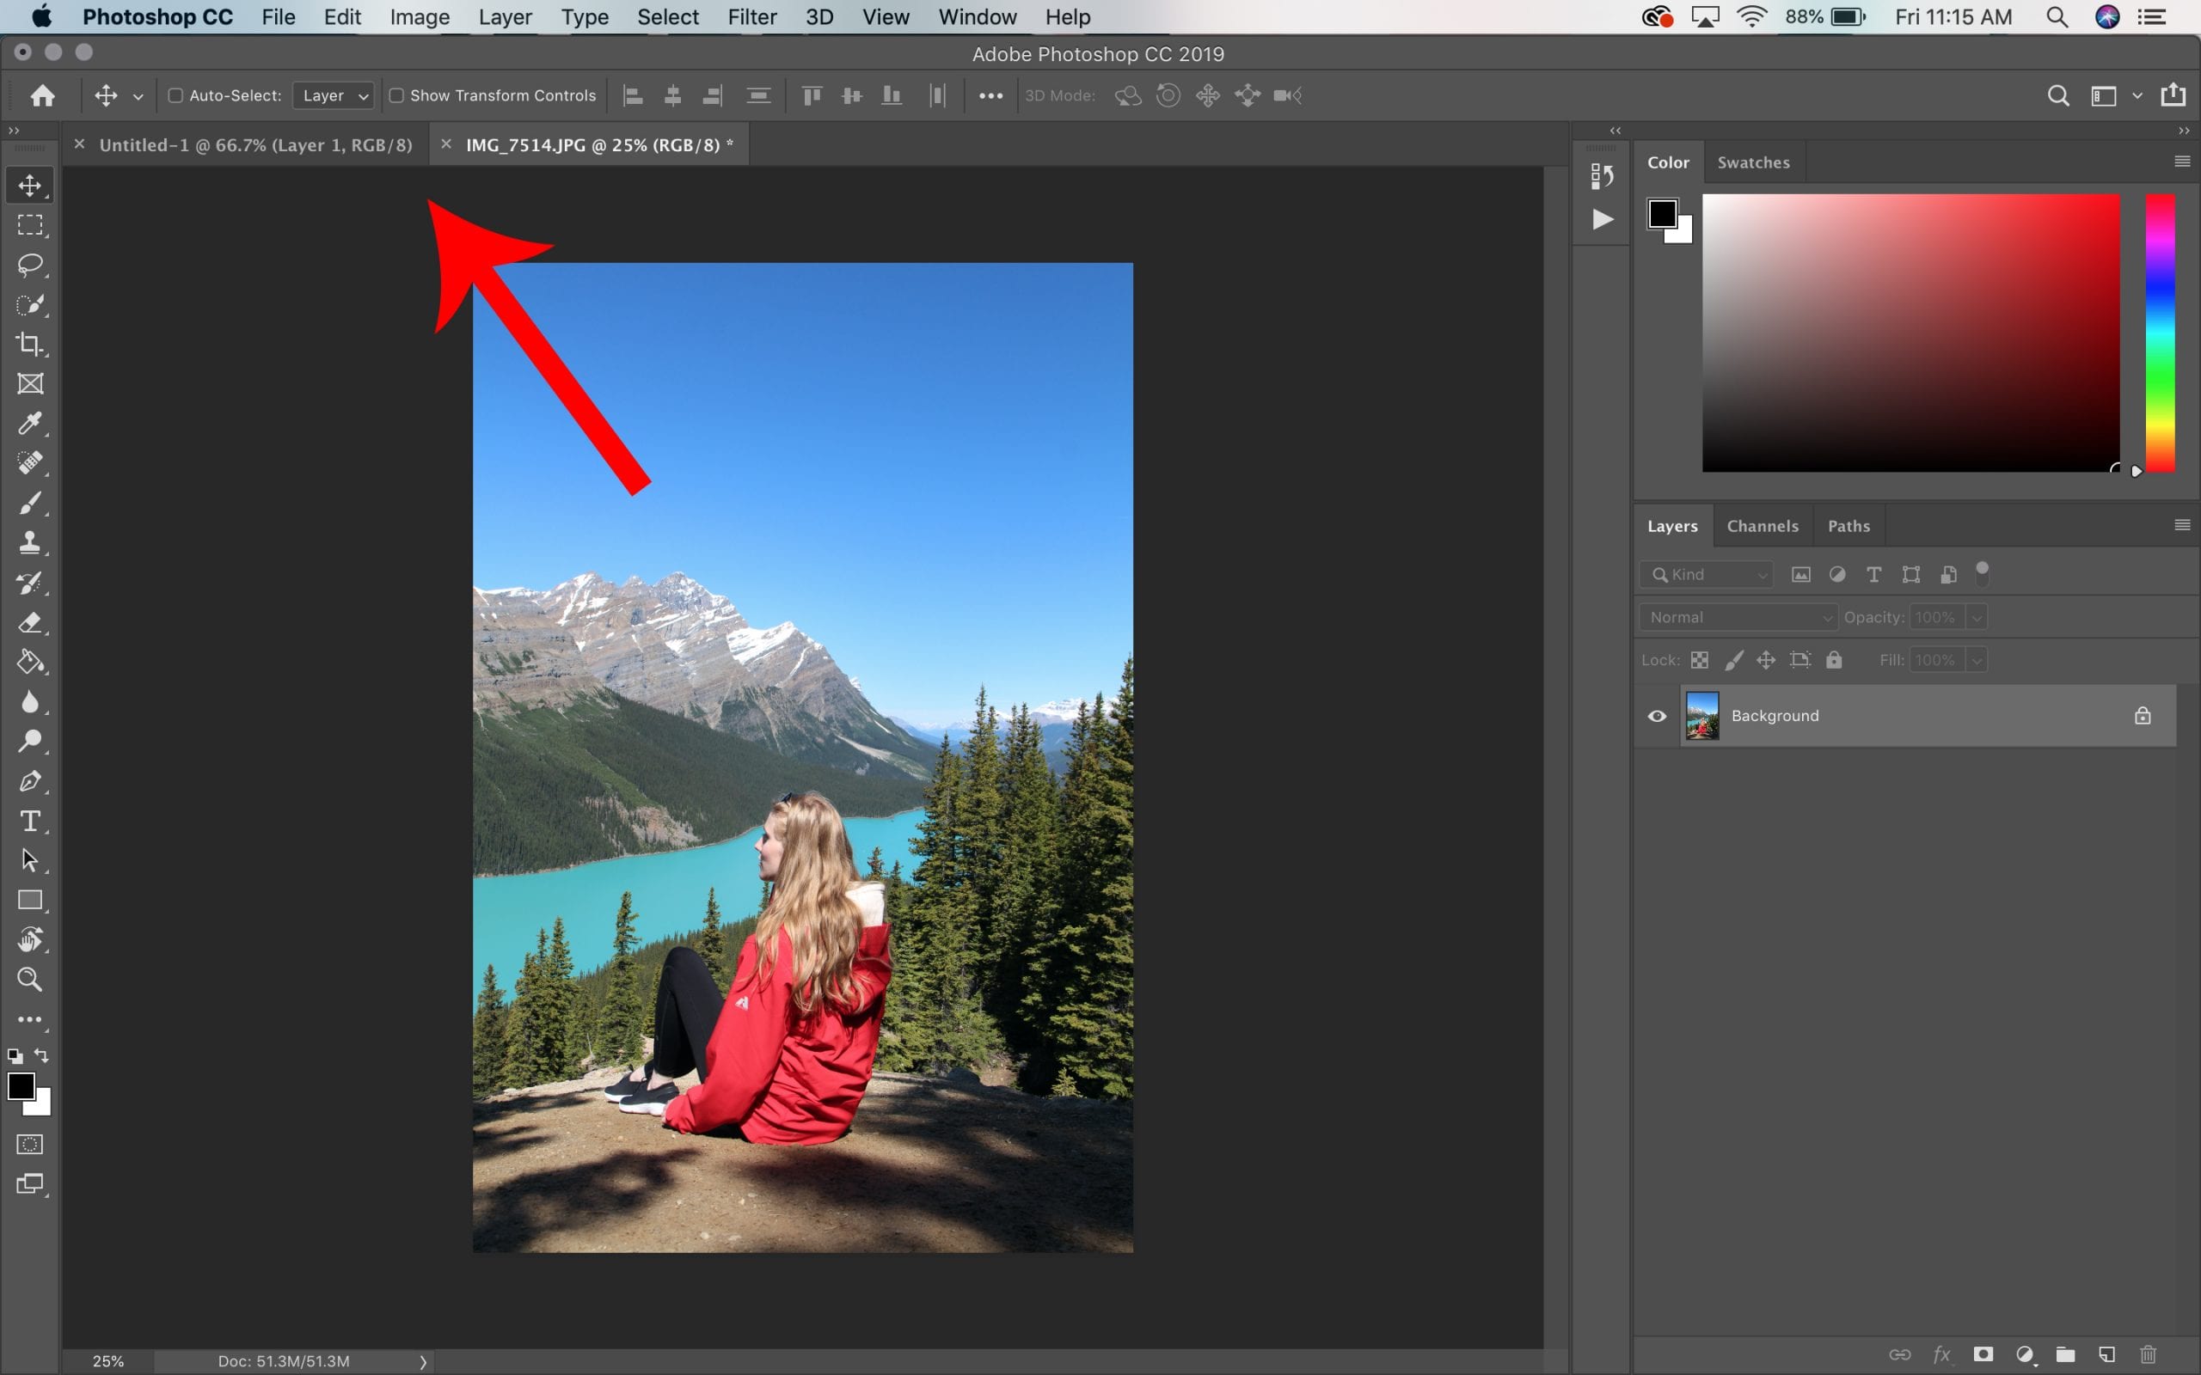Switch to the Channels tab
Screen dimensions: 2201x1375
tap(1763, 527)
